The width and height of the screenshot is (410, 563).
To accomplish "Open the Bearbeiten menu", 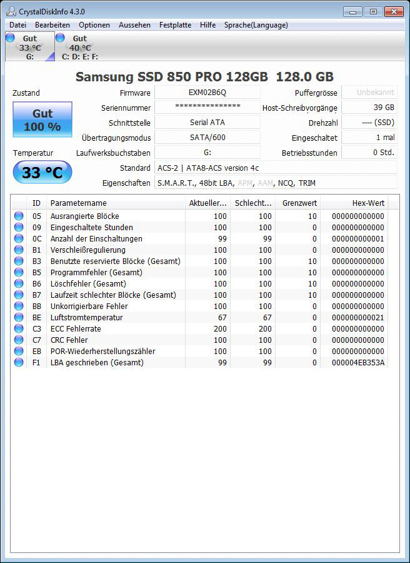I will coord(52,25).
